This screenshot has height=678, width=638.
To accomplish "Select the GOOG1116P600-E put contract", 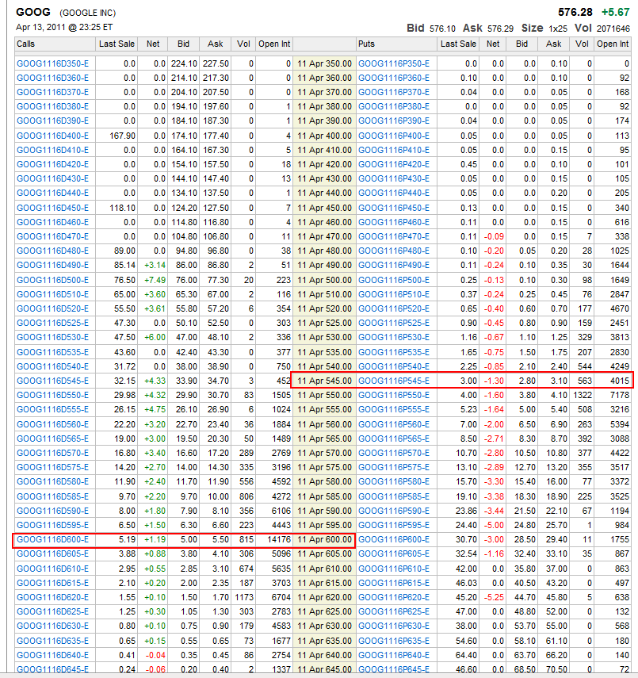I will pos(394,539).
